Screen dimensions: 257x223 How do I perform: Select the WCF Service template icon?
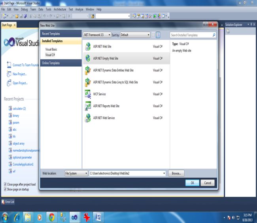pos(88,94)
